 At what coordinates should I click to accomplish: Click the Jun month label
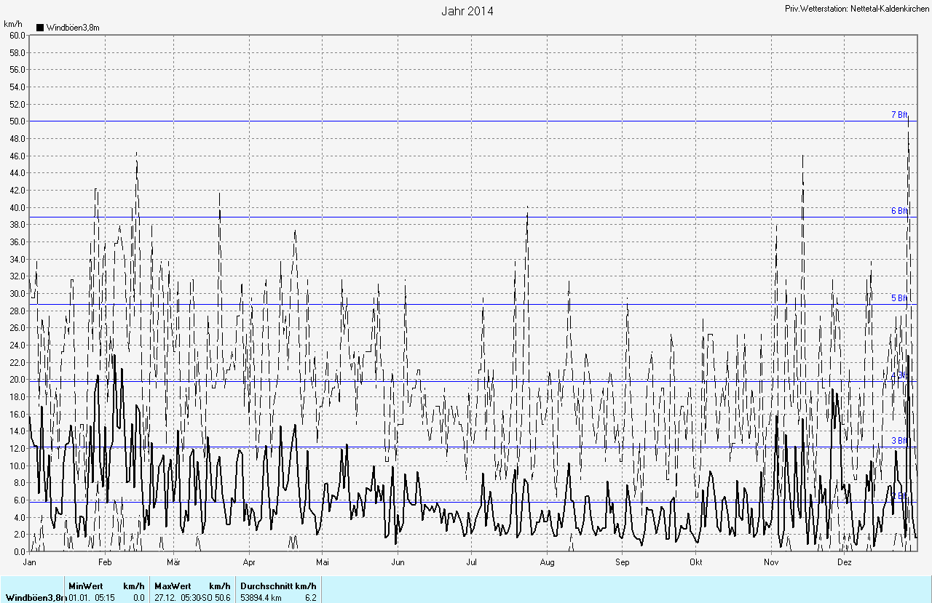(x=398, y=563)
